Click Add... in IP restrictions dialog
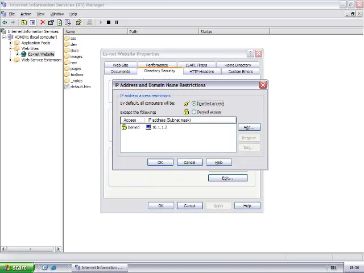Image resolution: width=364 pixels, height=273 pixels. [249, 127]
